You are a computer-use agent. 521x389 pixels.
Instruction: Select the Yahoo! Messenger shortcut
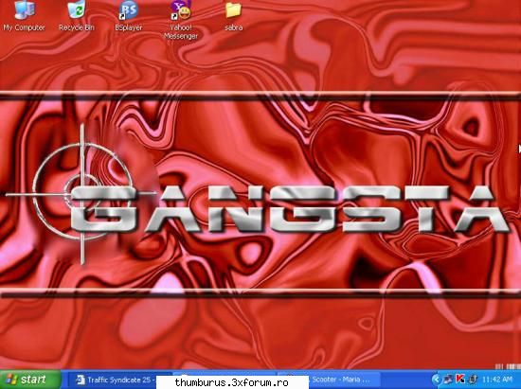pyautogui.click(x=181, y=20)
